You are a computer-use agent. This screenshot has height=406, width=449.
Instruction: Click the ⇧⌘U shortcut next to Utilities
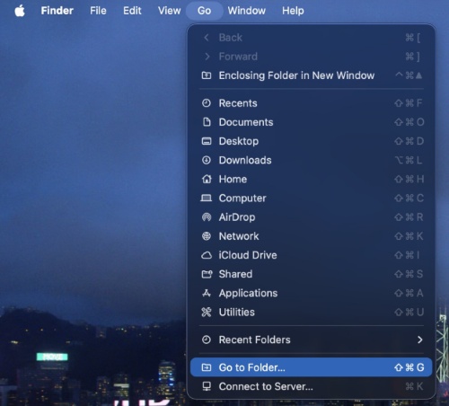409,312
